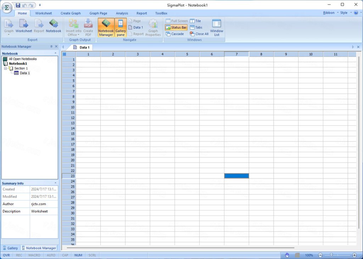Switch to the Gallery bottom tab

10,248
